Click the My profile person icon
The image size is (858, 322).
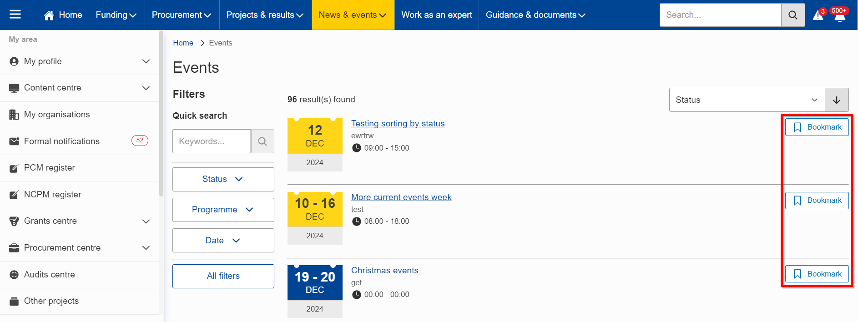[x=14, y=61]
